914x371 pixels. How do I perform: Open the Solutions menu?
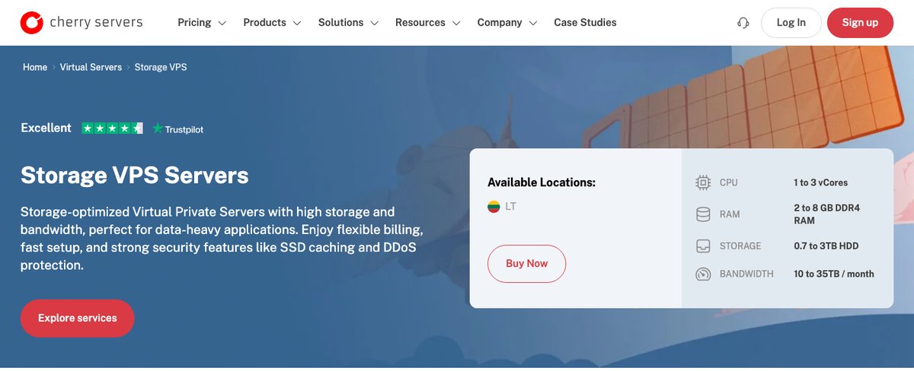point(348,23)
